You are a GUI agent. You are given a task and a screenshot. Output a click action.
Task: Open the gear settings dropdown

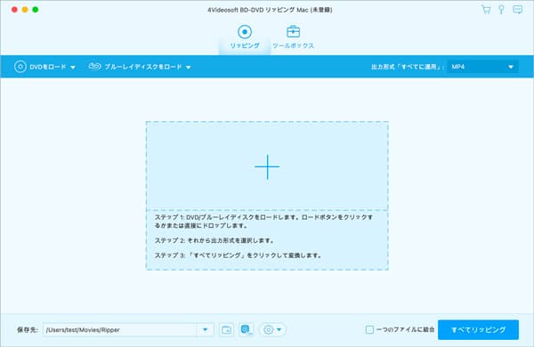tap(272, 329)
